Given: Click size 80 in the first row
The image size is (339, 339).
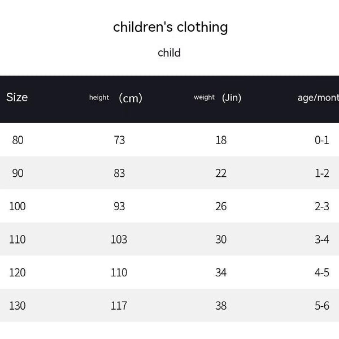Looking at the screenshot, I should pyautogui.click(x=18, y=140).
